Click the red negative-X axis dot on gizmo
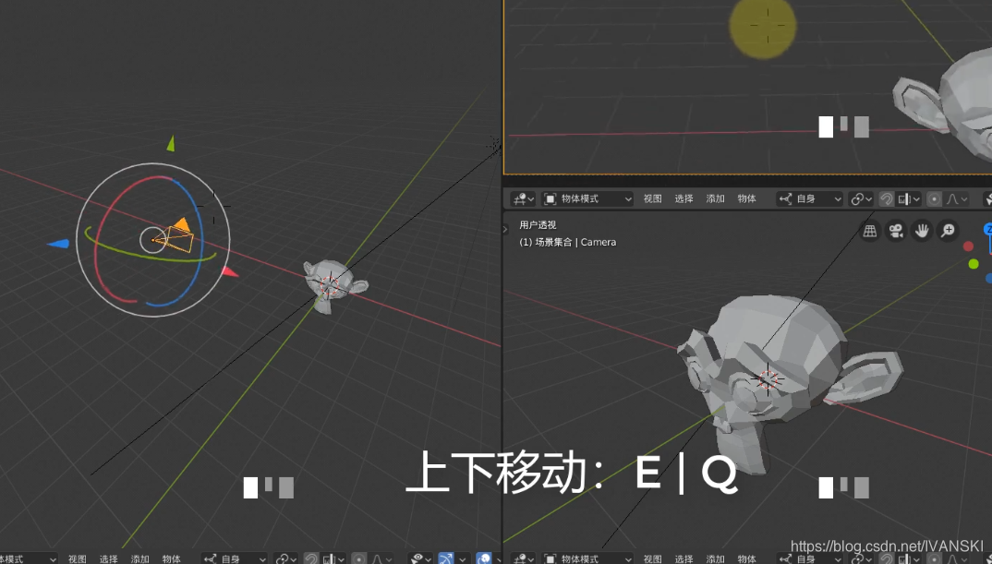This screenshot has height=564, width=992. (x=968, y=246)
